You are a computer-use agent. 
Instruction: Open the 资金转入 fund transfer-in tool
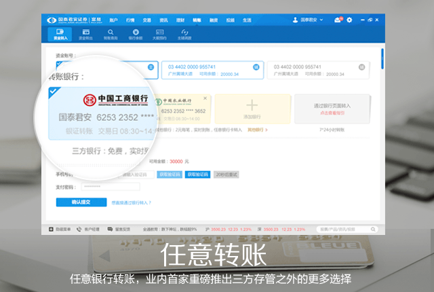(60, 34)
